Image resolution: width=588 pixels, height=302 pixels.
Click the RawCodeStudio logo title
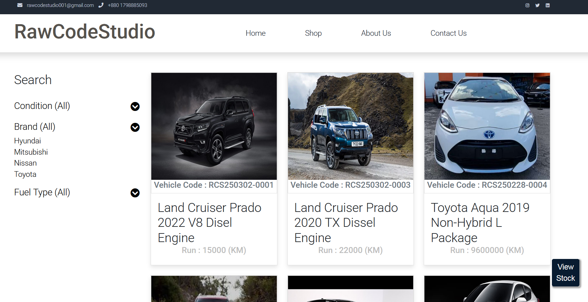point(85,32)
